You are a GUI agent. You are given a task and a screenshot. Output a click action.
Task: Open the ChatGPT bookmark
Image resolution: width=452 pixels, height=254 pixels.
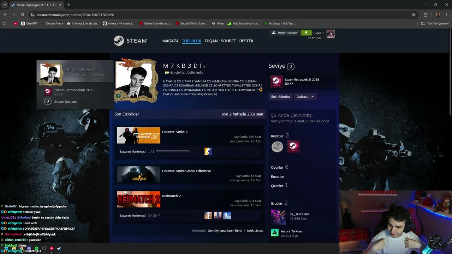click(29, 24)
